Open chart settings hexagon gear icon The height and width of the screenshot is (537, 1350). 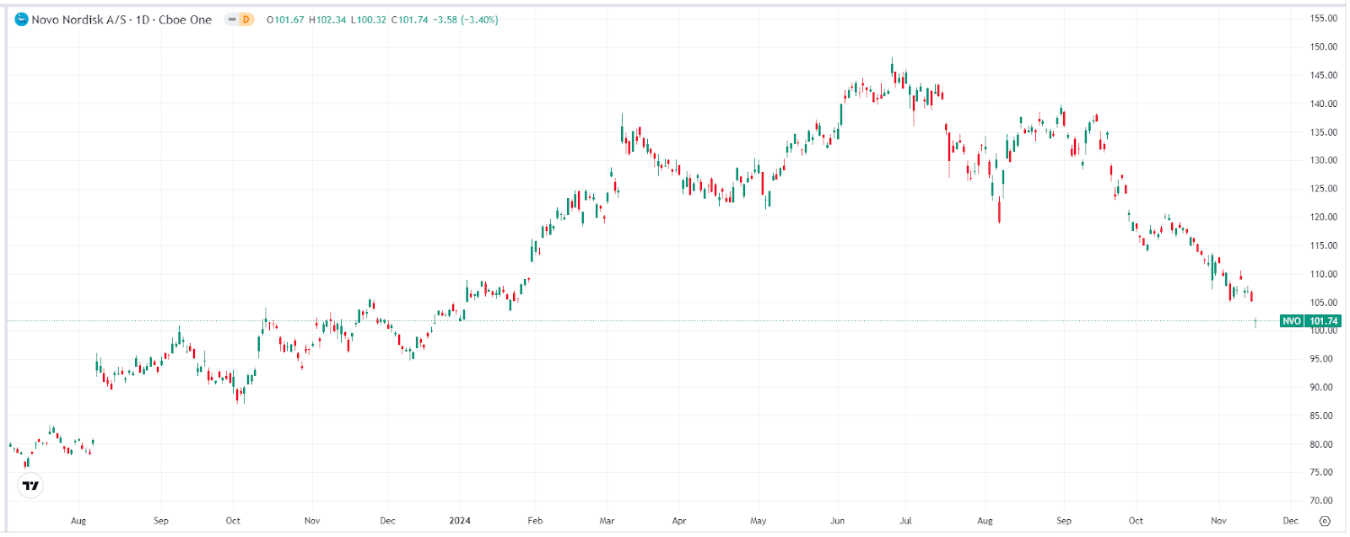tap(1324, 521)
